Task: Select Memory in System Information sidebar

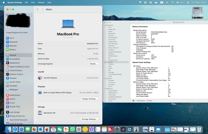Action: 111,54
